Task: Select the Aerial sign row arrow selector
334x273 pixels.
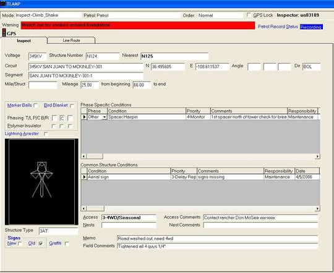Action: (84, 177)
